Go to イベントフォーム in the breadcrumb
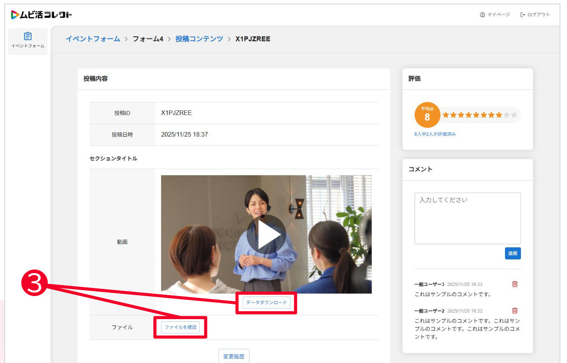This screenshot has height=363, width=567. pyautogui.click(x=93, y=39)
